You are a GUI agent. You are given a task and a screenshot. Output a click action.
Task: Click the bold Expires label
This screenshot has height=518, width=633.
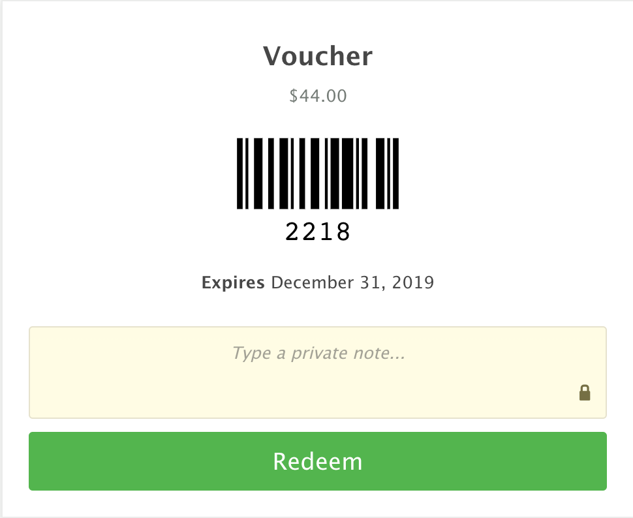(x=233, y=283)
